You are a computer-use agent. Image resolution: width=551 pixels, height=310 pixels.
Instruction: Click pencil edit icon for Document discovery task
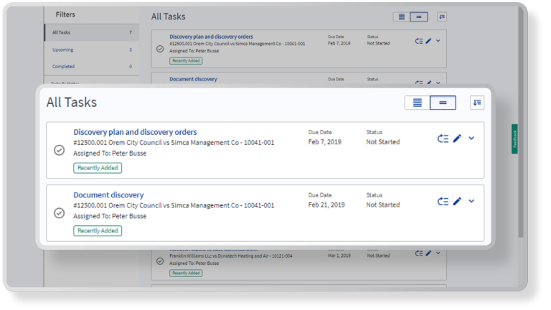[457, 202]
